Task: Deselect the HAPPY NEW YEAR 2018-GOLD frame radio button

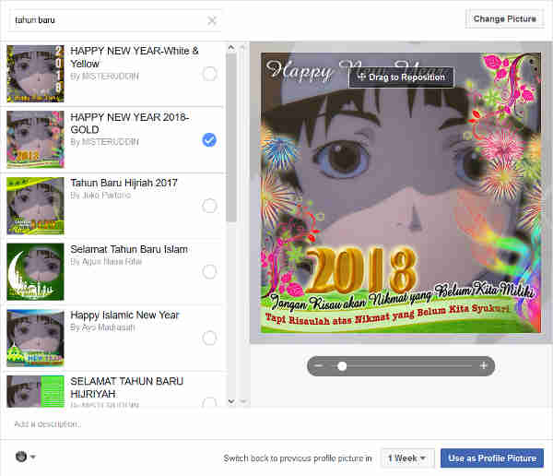Action: [x=209, y=140]
